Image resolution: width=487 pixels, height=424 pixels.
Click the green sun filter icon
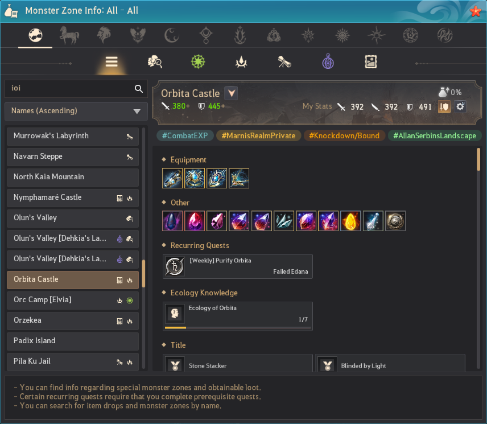[x=198, y=61]
